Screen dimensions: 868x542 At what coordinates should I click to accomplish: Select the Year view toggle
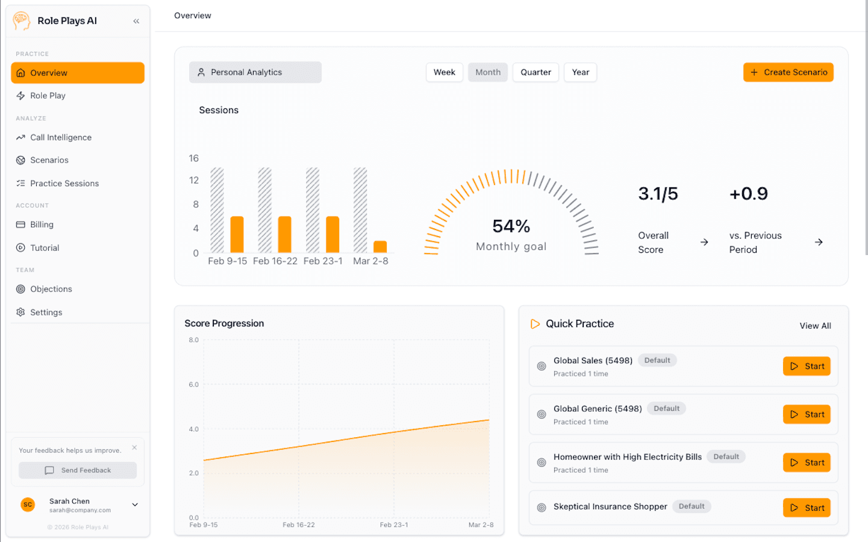(x=580, y=72)
